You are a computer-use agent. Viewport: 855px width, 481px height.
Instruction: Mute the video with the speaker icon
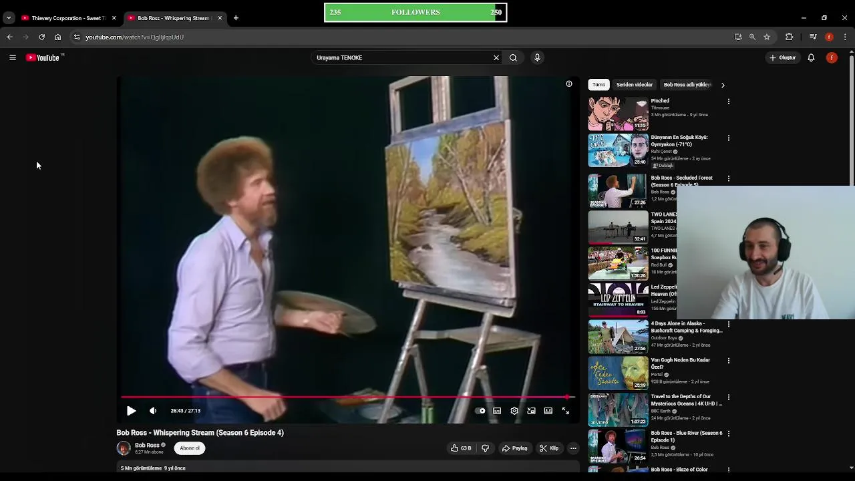click(153, 411)
